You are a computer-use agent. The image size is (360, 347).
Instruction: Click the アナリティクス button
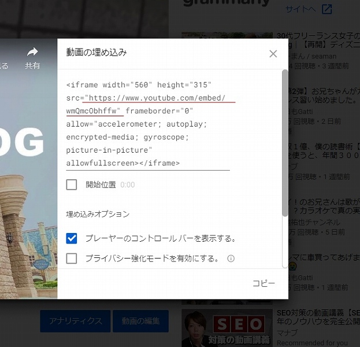(x=75, y=321)
